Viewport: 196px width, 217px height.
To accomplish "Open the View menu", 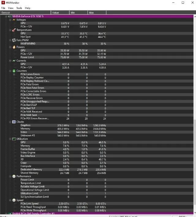I will (11, 8).
